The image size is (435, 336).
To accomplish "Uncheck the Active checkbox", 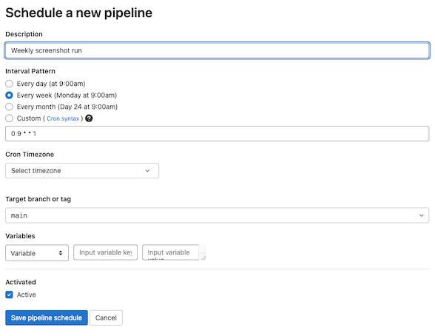I will click(9, 295).
